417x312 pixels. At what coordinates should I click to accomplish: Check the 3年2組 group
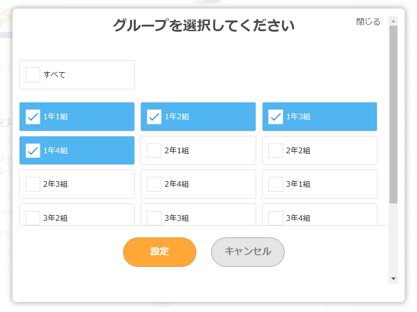pos(33,217)
